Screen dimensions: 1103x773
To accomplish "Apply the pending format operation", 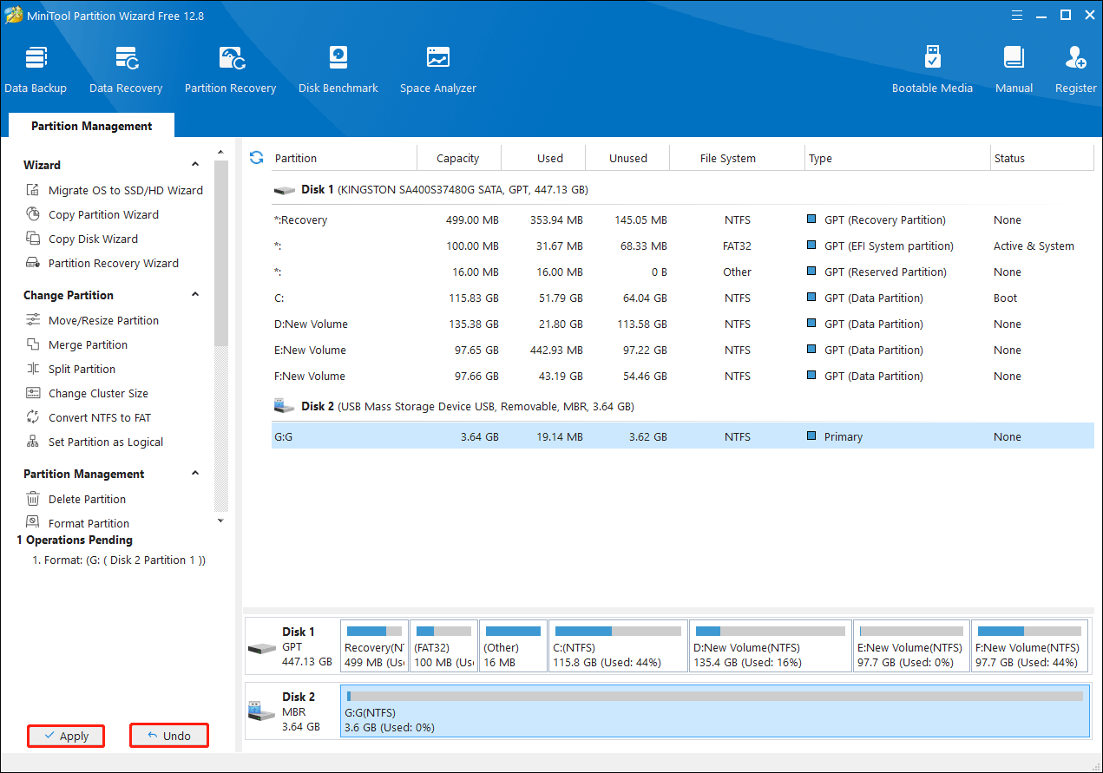I will click(66, 736).
